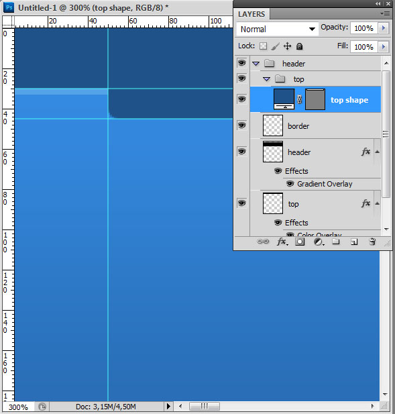
Task: Open the Fill slider arrow
Action: pos(384,47)
